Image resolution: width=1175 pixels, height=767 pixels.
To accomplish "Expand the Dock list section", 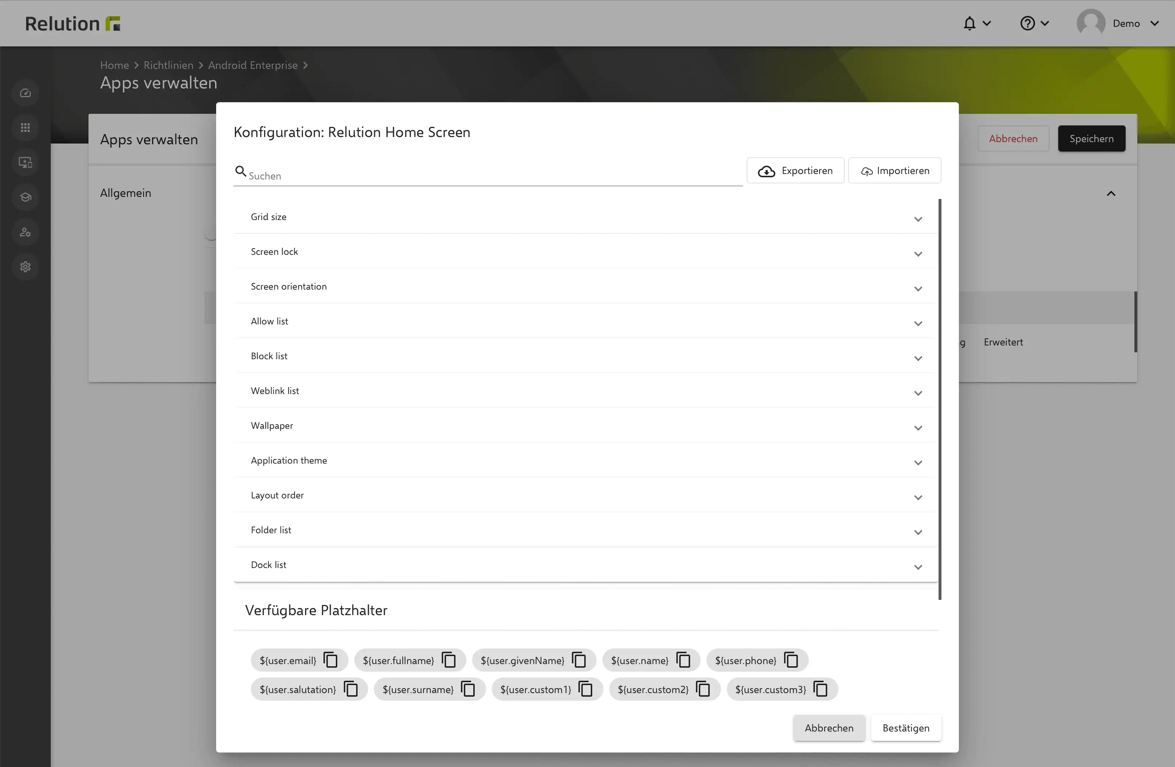I will point(586,565).
